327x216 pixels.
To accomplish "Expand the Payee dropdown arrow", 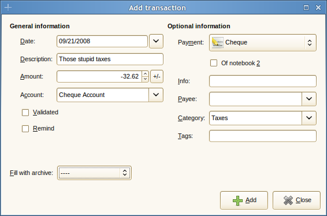I will coord(309,99).
